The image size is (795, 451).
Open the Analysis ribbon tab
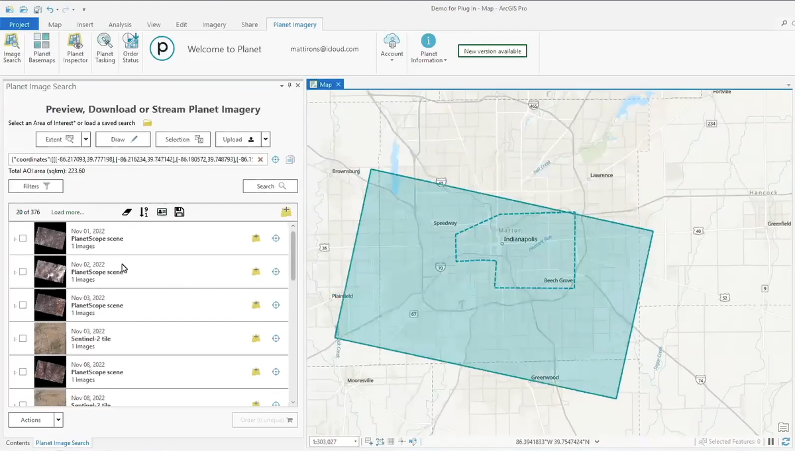point(120,24)
